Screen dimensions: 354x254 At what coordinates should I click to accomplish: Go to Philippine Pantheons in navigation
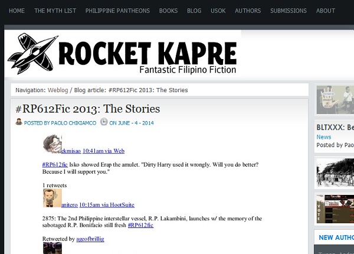pos(117,11)
